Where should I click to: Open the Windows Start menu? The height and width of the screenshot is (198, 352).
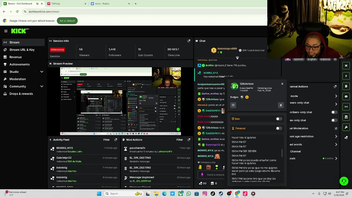[x=99, y=194]
